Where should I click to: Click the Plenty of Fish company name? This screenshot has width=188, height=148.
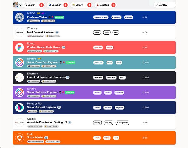click(x=35, y=104)
